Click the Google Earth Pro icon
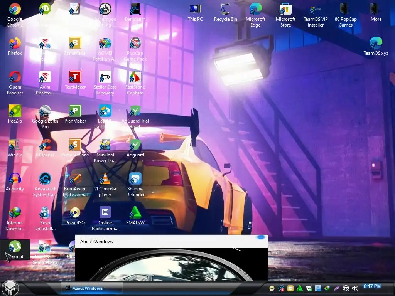This screenshot has height=296, width=395. tap(45, 111)
